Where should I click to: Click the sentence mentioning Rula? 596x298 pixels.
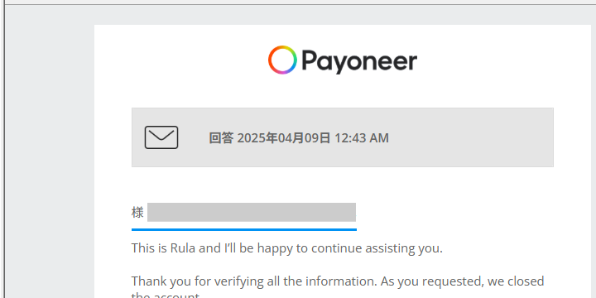coord(287,248)
